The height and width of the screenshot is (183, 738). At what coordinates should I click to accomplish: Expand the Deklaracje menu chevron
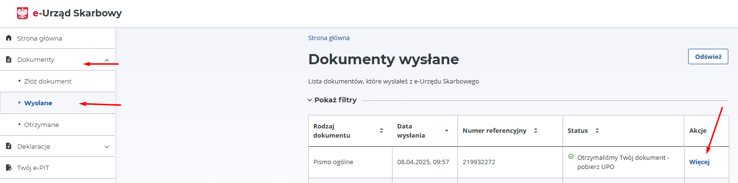pyautogui.click(x=107, y=146)
